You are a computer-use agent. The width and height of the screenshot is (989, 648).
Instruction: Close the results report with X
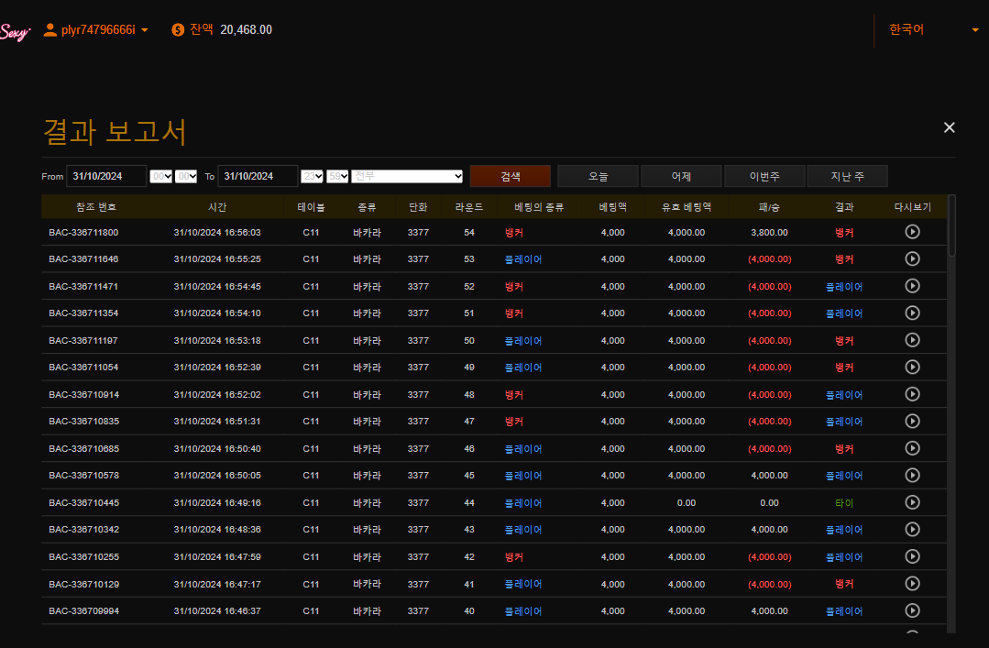pos(950,127)
